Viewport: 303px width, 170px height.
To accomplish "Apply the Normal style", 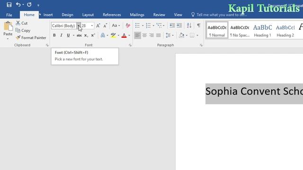I will tap(217, 30).
